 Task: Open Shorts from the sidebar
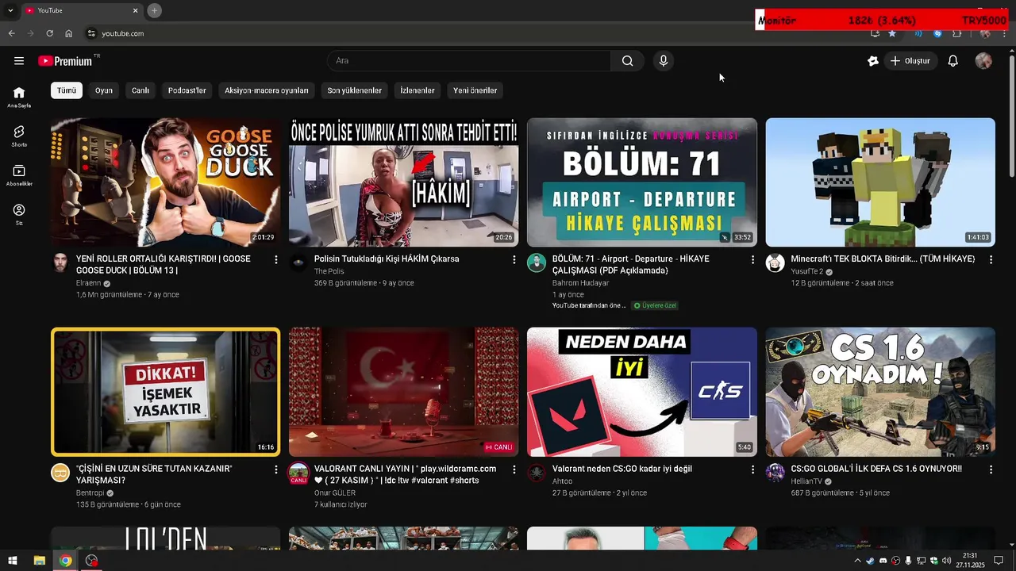click(19, 136)
